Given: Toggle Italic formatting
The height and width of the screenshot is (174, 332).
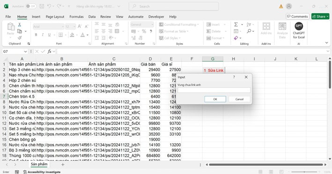Looking at the screenshot, I should point(43,35).
